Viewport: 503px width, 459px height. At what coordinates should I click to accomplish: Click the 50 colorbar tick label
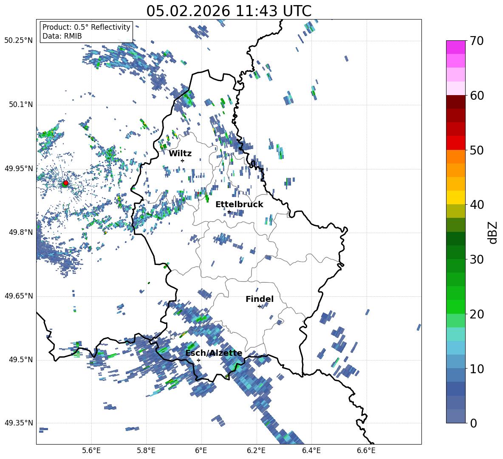pyautogui.click(x=477, y=150)
